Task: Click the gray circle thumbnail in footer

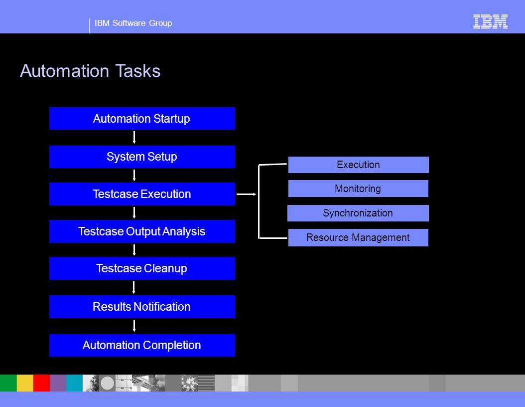Action: pos(107,383)
